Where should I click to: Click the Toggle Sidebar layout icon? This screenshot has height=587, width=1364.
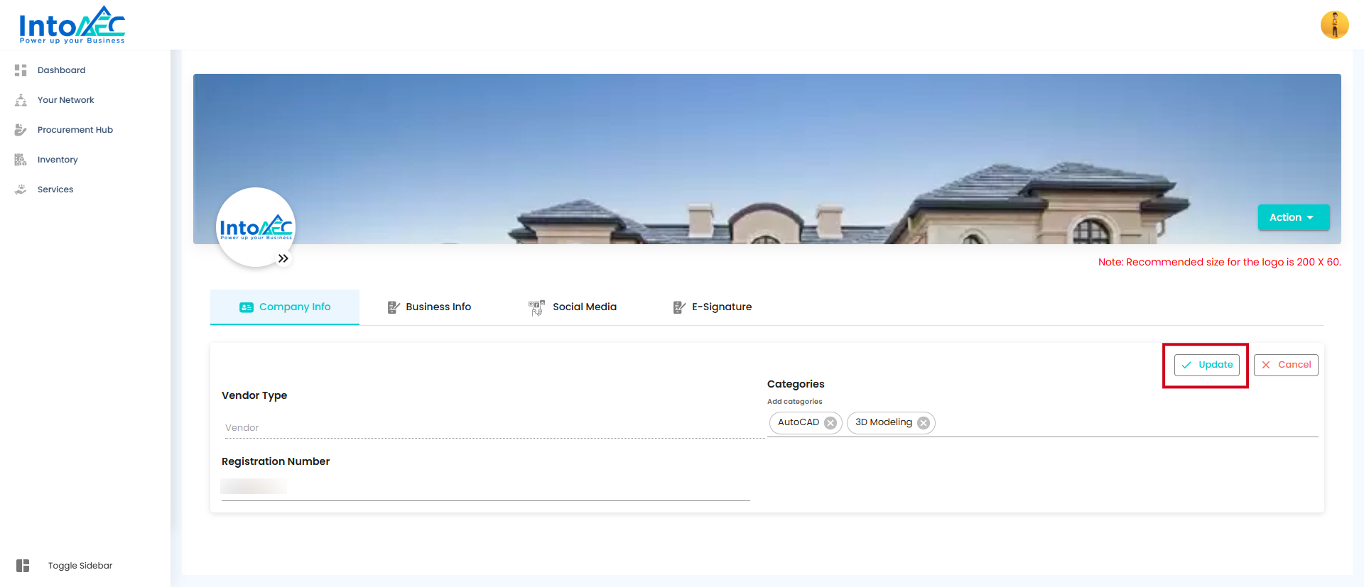tap(23, 566)
